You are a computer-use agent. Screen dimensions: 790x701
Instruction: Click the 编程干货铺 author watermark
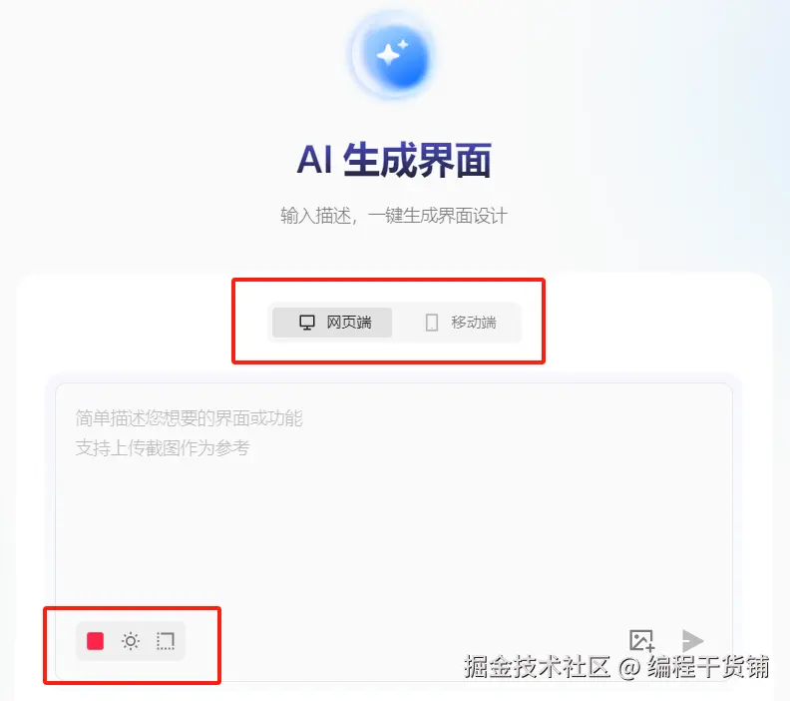(708, 667)
